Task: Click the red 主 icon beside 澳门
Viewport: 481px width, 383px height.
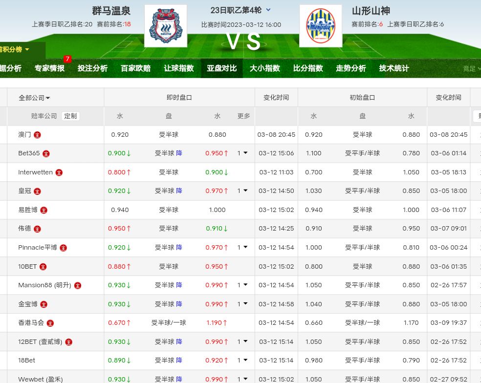Action: click(x=38, y=135)
